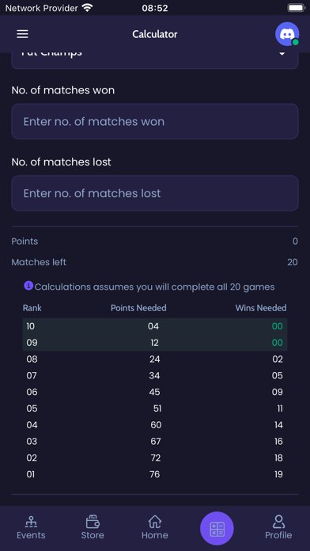
Task: Tap the Discord profile icon
Action: 287,34
